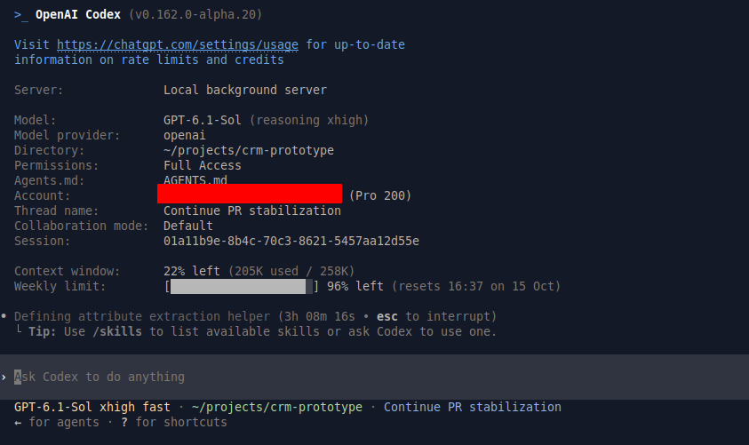Click the 205K used / 258K text

coord(291,271)
